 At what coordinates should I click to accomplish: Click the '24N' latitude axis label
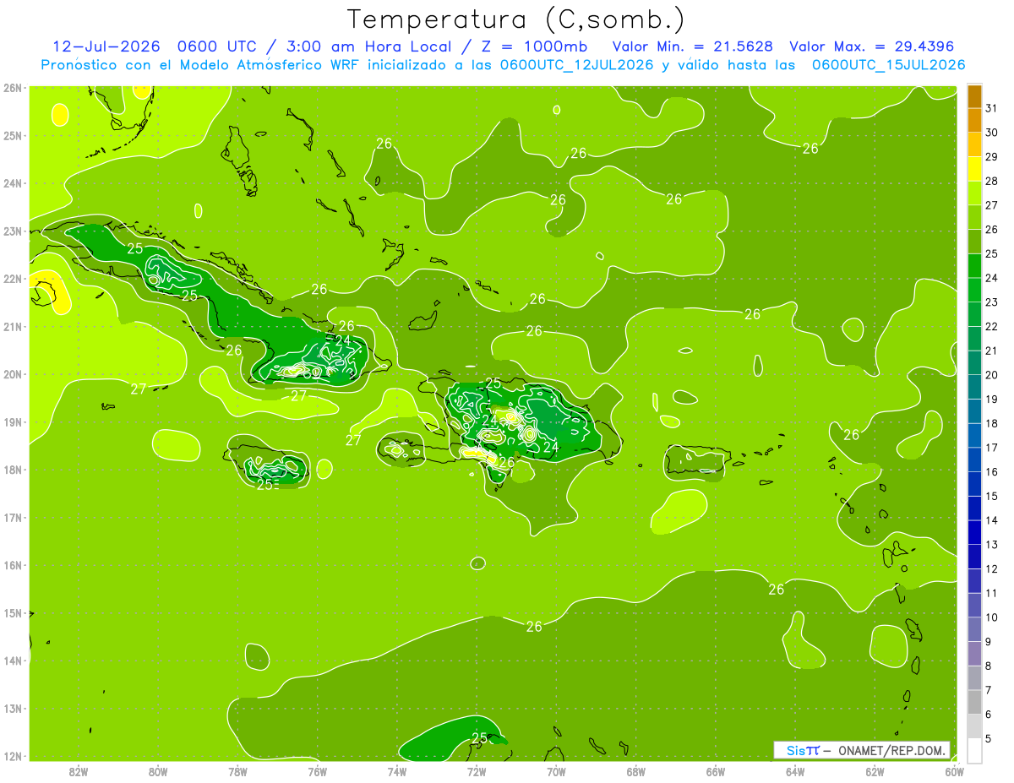coord(12,183)
